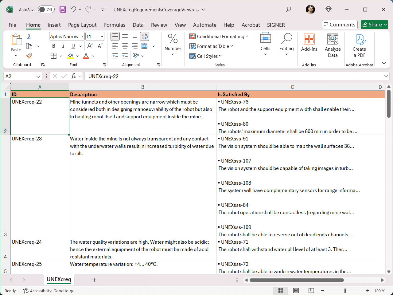Open the Search magnifier in title bar
Image resolution: width=393 pixels, height=295 pixels.
(288, 10)
